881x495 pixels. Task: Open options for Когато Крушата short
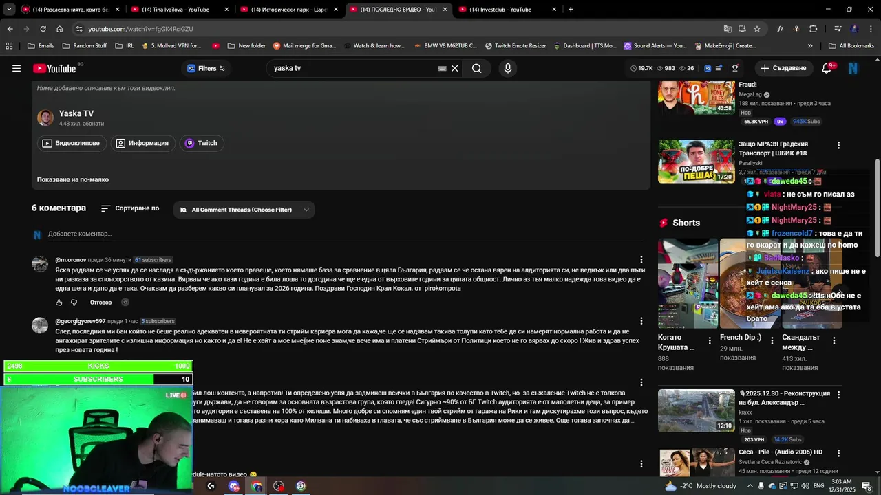click(x=710, y=340)
